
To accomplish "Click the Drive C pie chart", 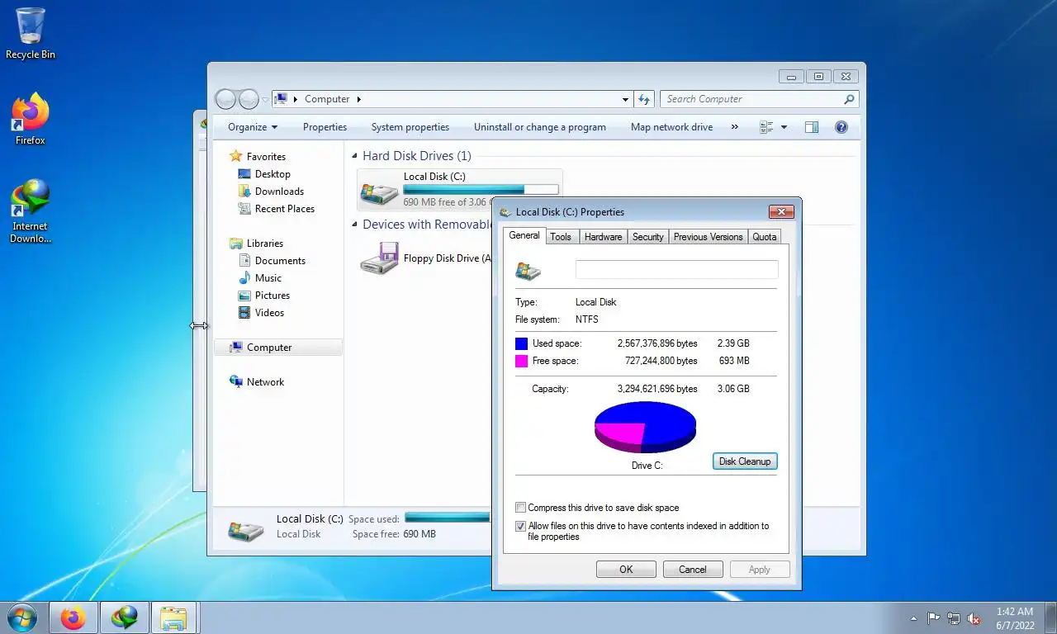I will click(645, 427).
